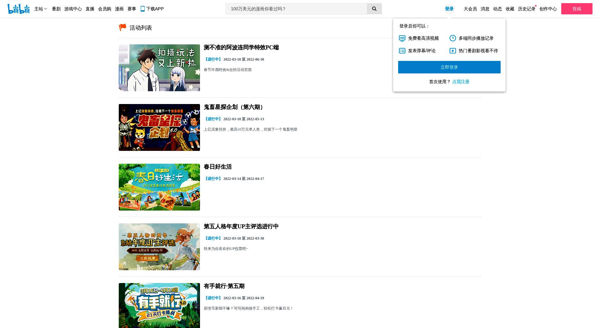
Task: Click description 疫情宅家能干嘛？写写画画做手工
Action: tap(248, 308)
